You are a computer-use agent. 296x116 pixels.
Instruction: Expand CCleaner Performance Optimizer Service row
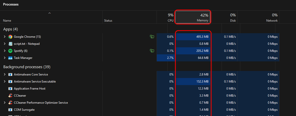click(5, 103)
